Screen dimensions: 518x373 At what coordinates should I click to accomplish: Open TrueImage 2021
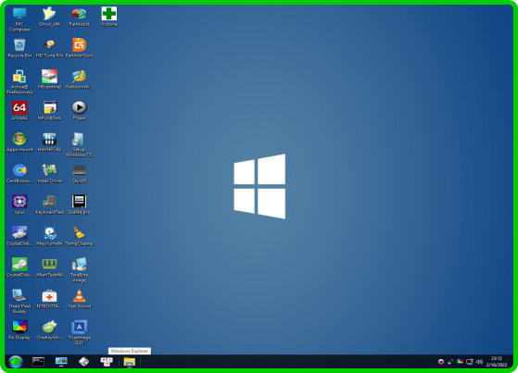coord(79,332)
